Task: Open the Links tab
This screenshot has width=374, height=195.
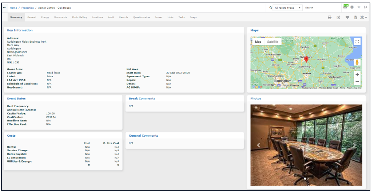Action: point(170,17)
